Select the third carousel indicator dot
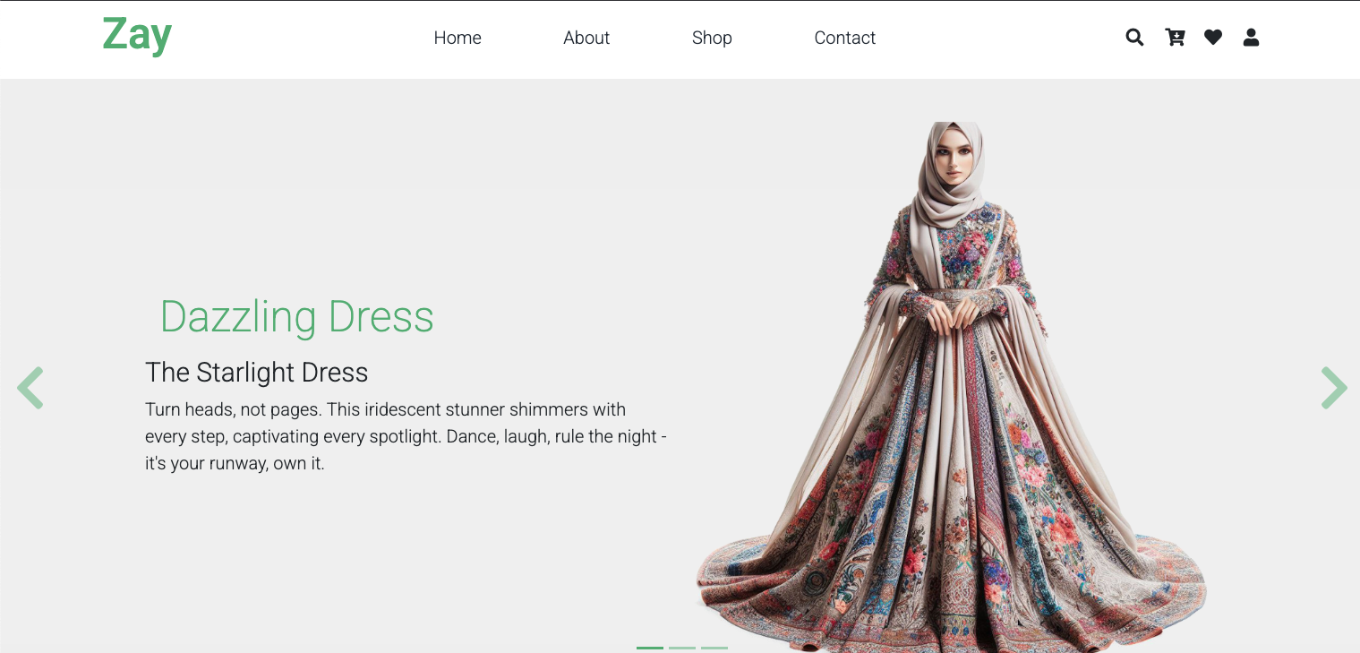The image size is (1360, 653). [714, 648]
